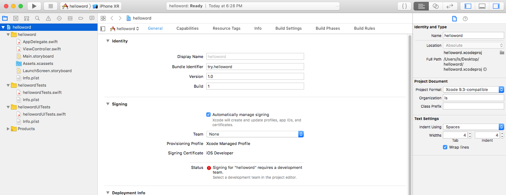Go forward in editor history

point(120,18)
